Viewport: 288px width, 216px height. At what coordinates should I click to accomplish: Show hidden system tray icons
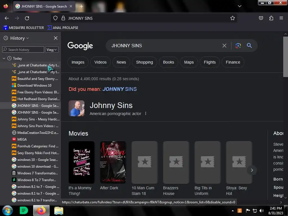click(x=233, y=211)
